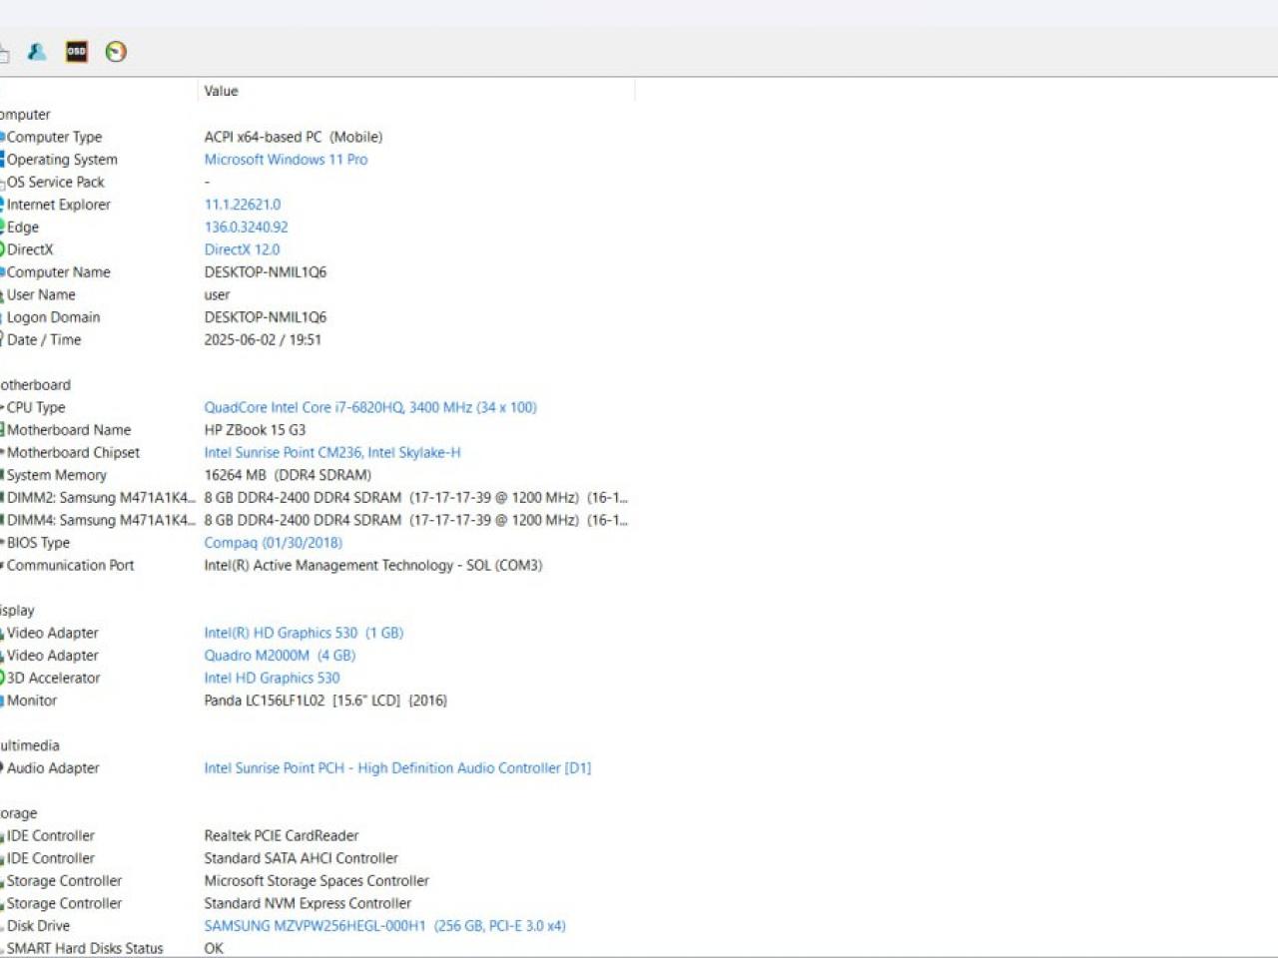This screenshot has height=958, width=1278.
Task: Select the Edge field label
Action: pos(23,228)
